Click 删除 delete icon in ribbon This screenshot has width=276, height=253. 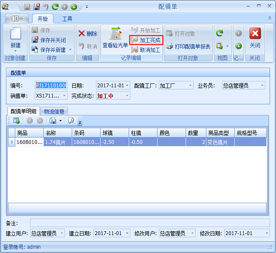pos(87,34)
